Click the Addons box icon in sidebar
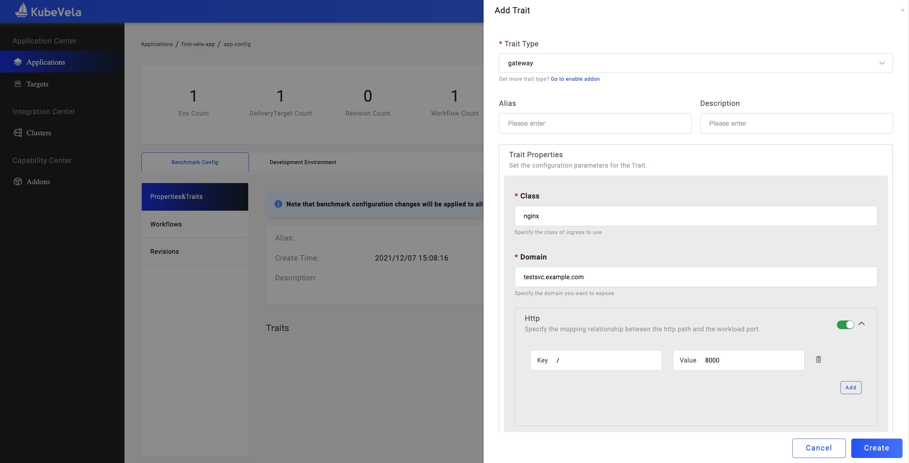 point(18,182)
